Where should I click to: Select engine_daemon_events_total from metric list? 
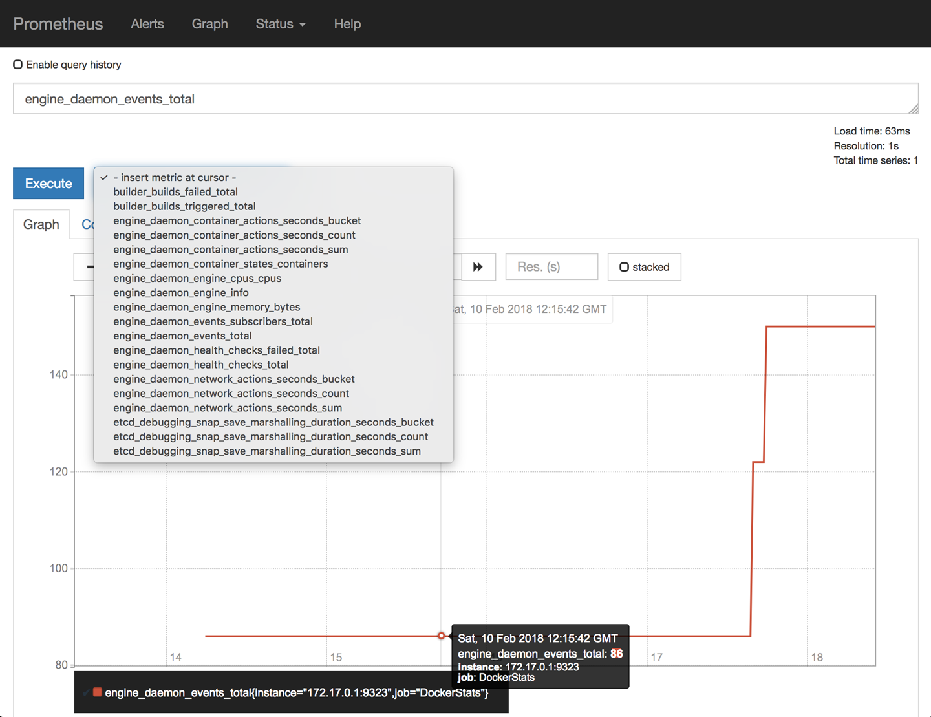point(182,336)
